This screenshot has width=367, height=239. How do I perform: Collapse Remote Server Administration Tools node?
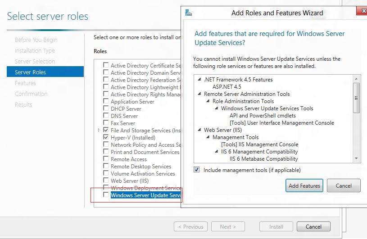tap(199, 94)
